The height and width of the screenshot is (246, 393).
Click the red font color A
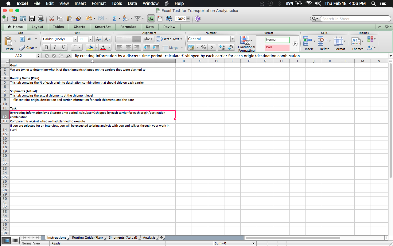(x=103, y=47)
